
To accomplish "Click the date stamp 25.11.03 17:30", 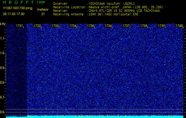I will tap(14, 14).
